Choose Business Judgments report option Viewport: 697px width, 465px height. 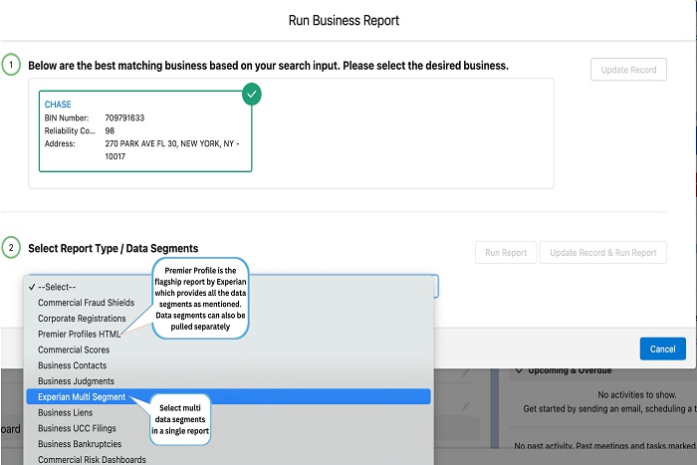tap(76, 381)
